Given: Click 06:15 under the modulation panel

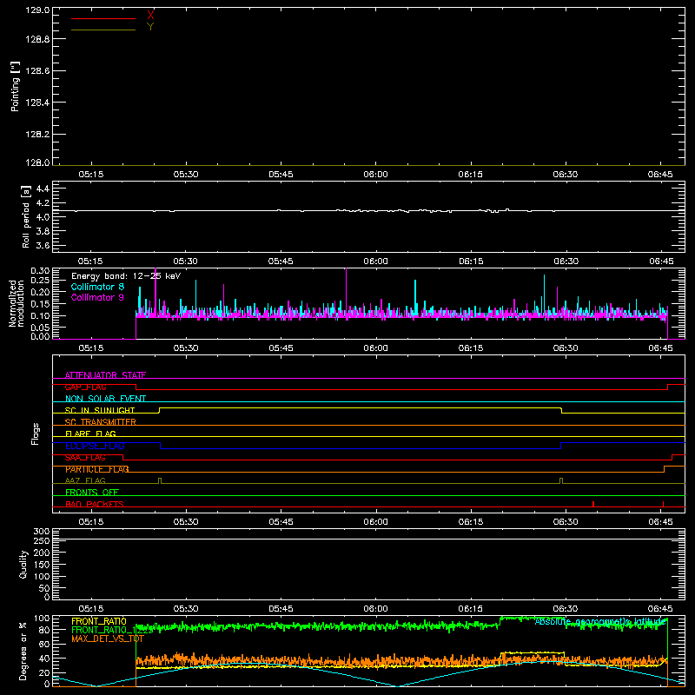Looking at the screenshot, I should click(x=470, y=348).
